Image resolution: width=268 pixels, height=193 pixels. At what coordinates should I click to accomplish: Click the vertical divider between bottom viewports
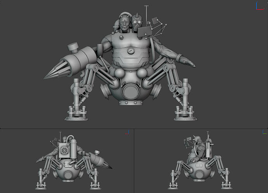point(134,161)
